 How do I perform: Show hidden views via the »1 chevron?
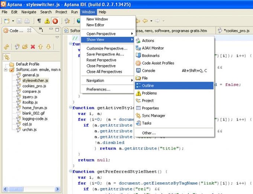click(41, 29)
